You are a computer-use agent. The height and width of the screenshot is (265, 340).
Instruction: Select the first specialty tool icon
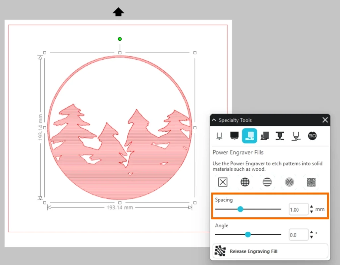click(219, 136)
